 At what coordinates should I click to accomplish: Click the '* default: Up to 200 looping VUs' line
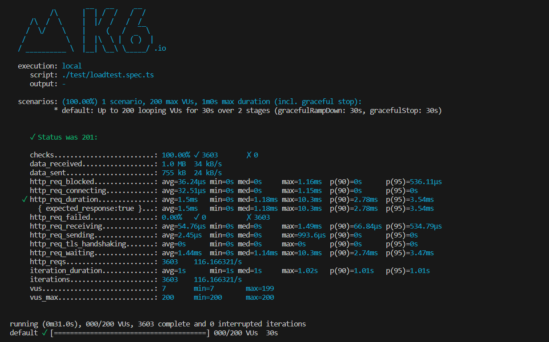pyautogui.click(x=248, y=110)
